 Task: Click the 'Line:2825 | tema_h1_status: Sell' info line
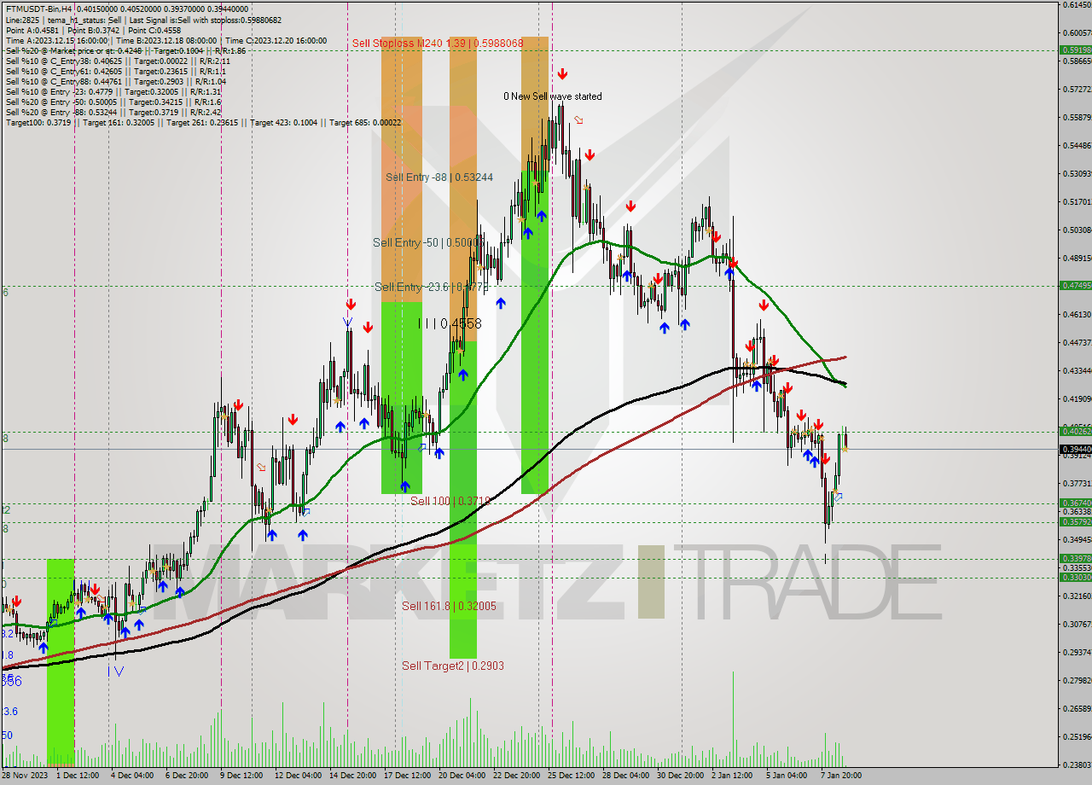tap(143, 19)
